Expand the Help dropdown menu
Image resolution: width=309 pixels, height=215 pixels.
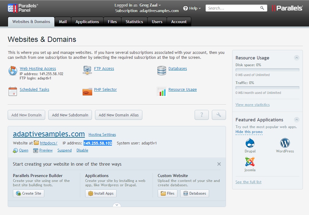[192, 8]
